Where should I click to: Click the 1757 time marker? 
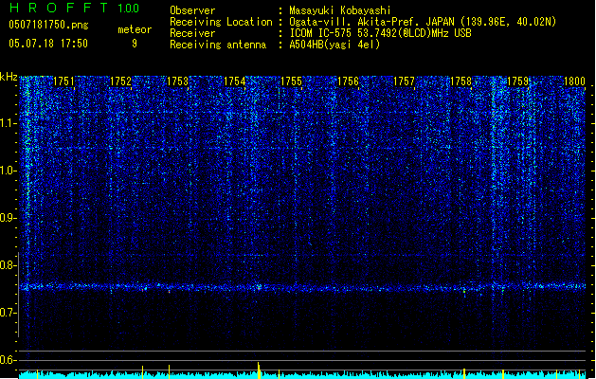[404, 81]
